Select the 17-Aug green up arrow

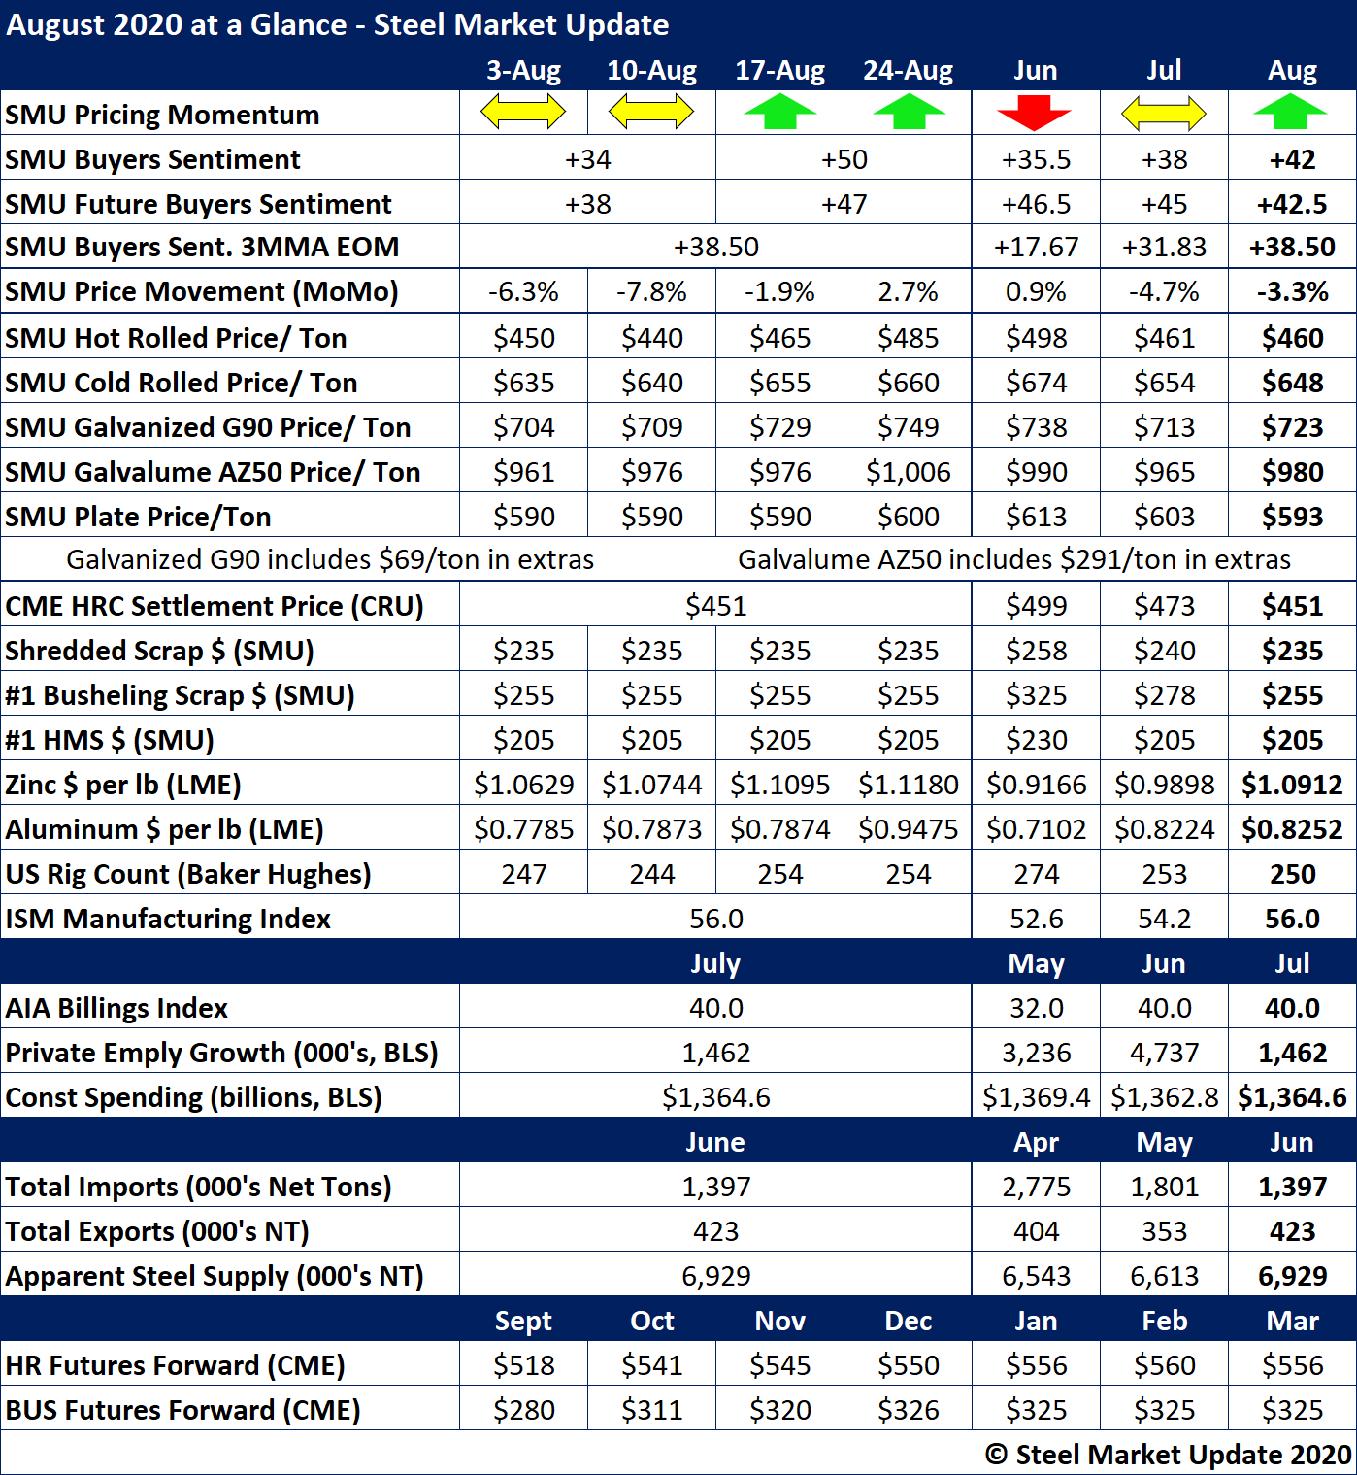(x=779, y=113)
